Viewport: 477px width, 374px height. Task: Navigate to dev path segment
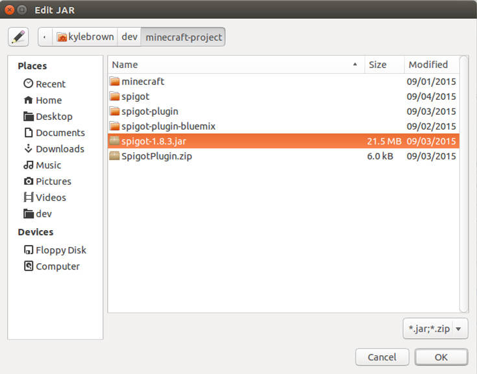(x=130, y=37)
